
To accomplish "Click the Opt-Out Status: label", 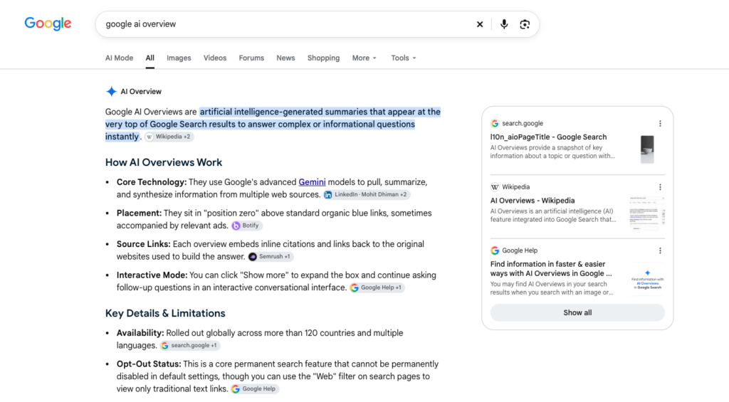I will pyautogui.click(x=149, y=364).
